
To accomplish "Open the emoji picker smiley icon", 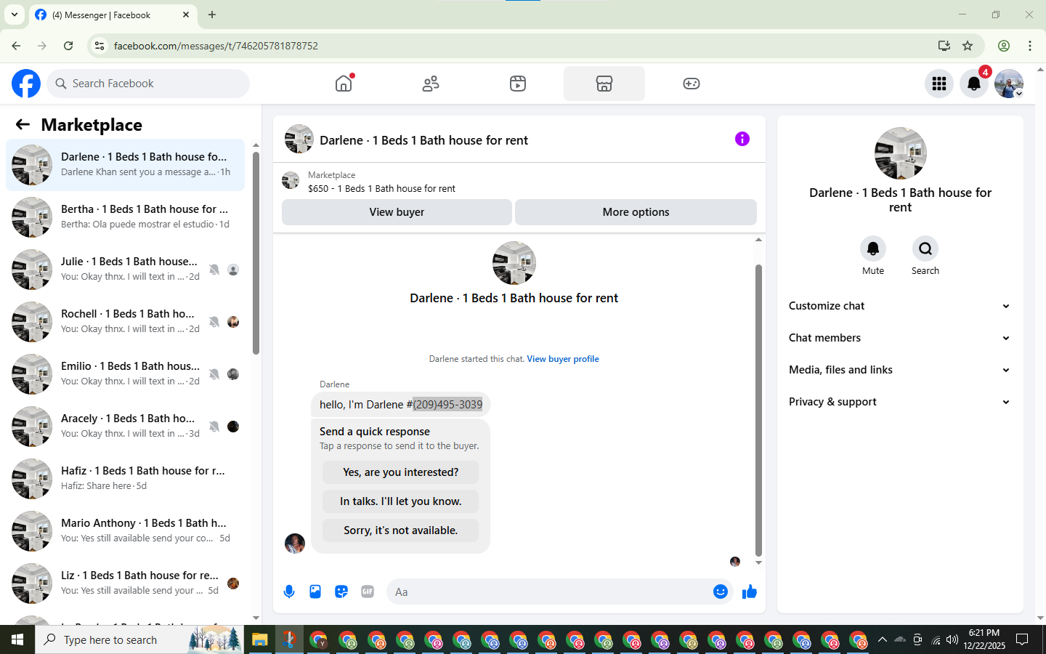I will 721,592.
